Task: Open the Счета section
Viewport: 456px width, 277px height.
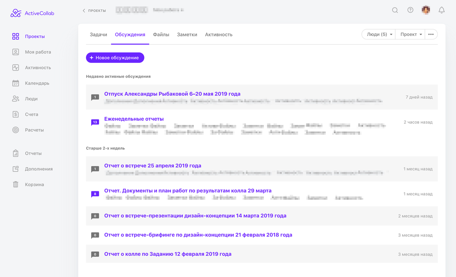Action: pos(25,114)
